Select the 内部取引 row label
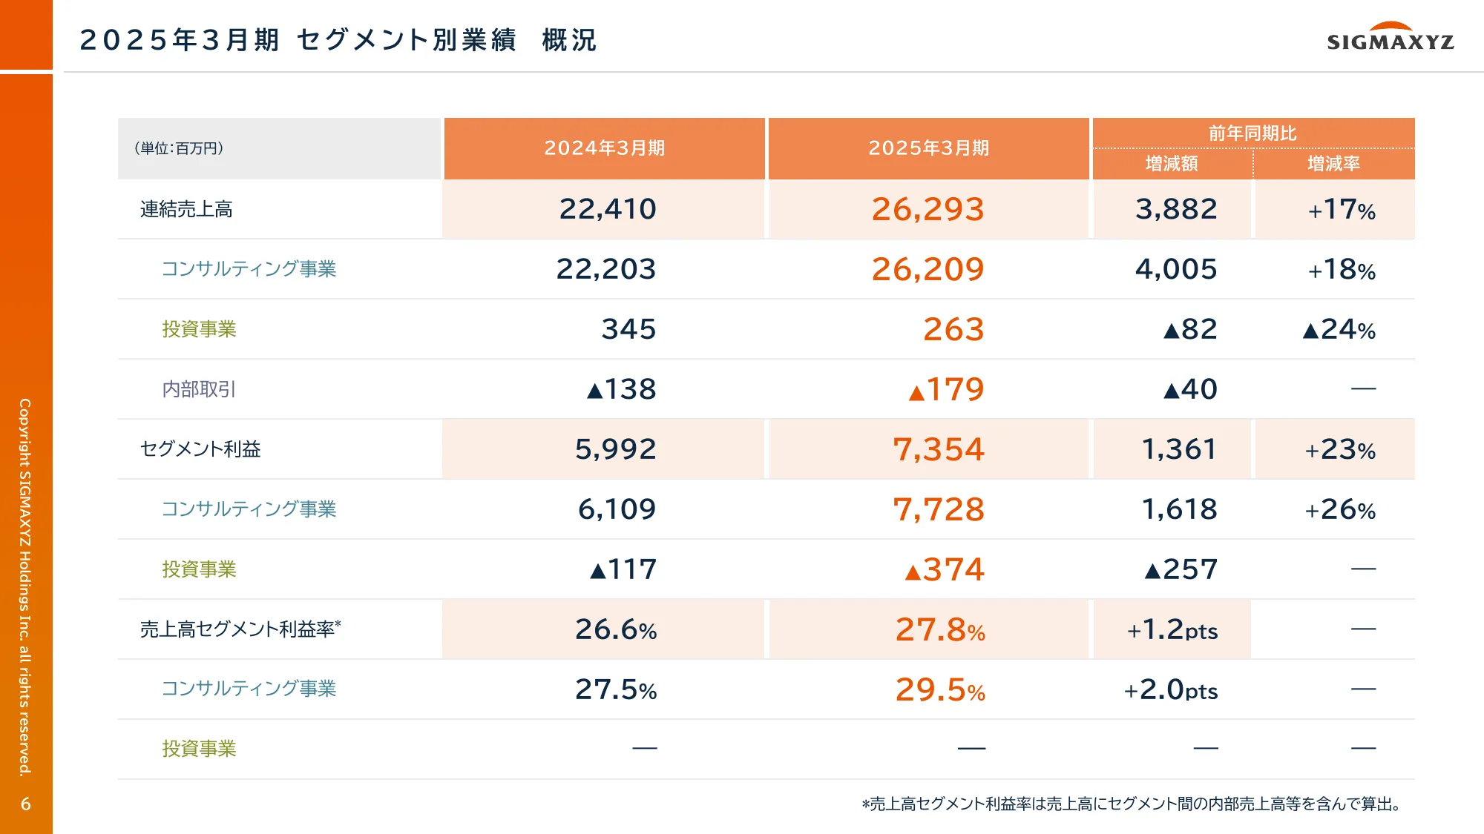The image size is (1484, 834). (199, 389)
